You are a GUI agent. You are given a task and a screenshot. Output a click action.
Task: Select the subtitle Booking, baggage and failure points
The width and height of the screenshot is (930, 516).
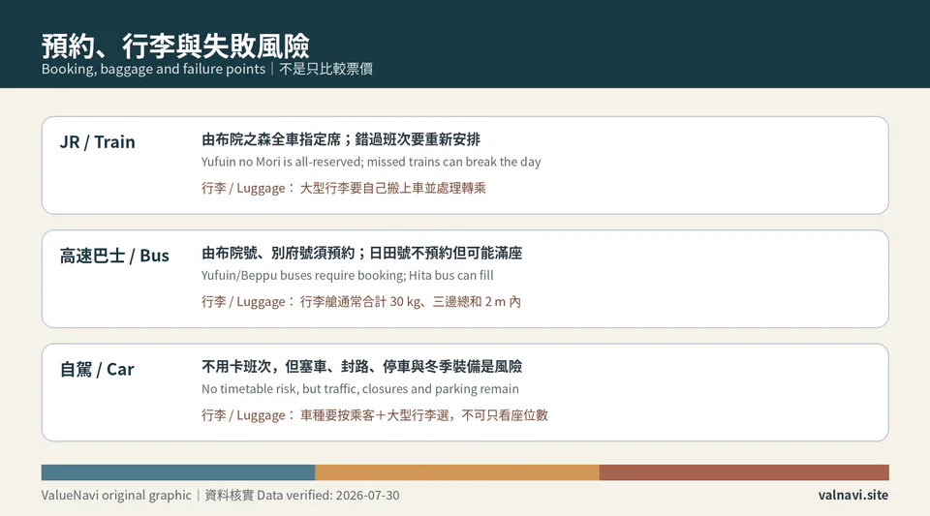pos(154,70)
